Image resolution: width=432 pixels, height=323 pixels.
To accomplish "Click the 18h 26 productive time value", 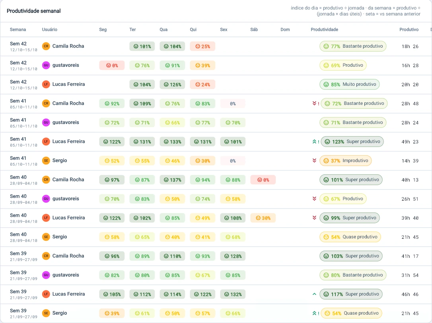I will click(x=410, y=46).
